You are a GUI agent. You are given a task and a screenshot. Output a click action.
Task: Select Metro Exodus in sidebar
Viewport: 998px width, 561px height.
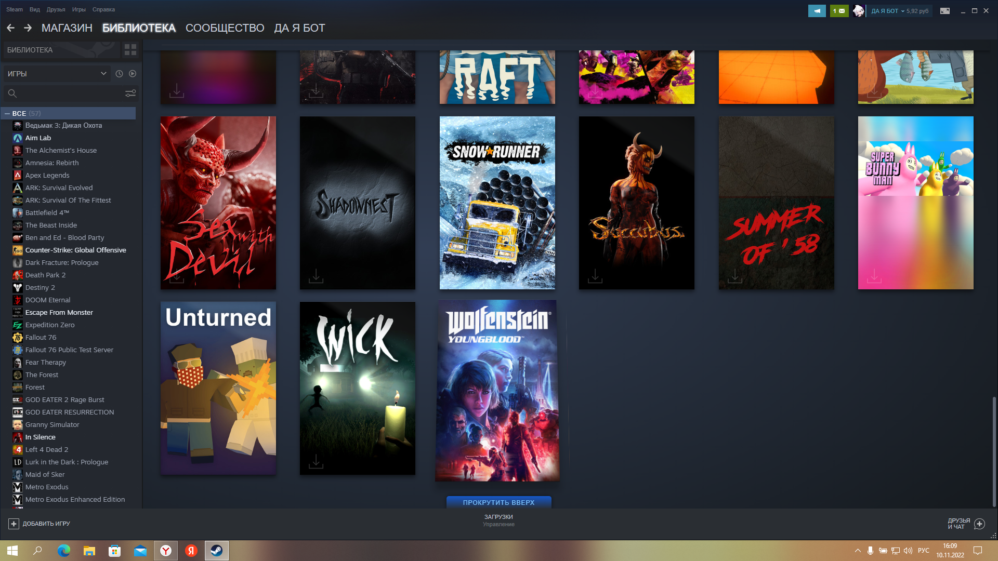pyautogui.click(x=47, y=487)
